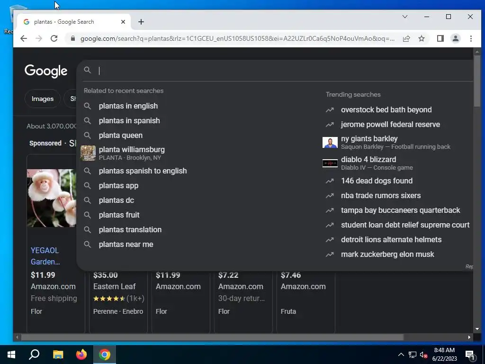485x364 pixels.
Task: Open Windows taskbar search
Action: 34,355
